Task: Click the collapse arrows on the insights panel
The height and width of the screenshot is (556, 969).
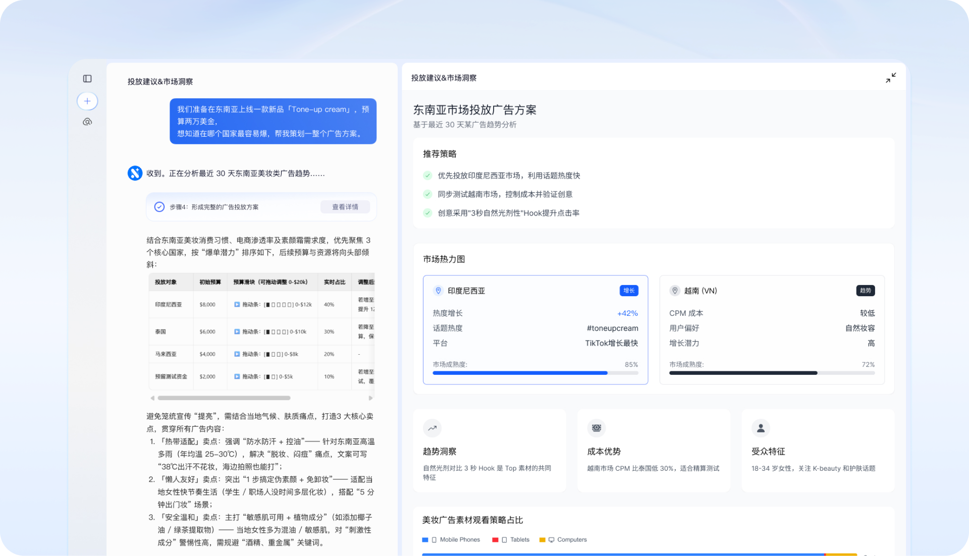Action: click(x=891, y=78)
